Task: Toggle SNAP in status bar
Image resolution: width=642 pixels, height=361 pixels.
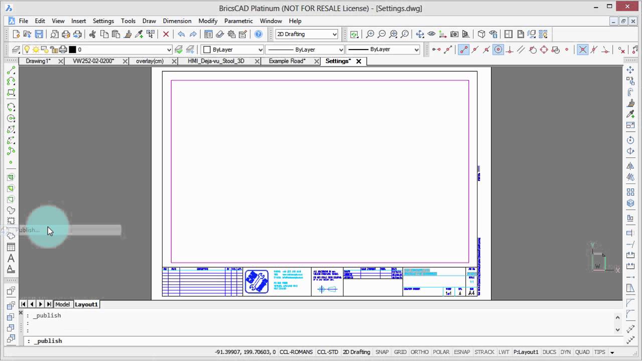Action: pyautogui.click(x=382, y=352)
